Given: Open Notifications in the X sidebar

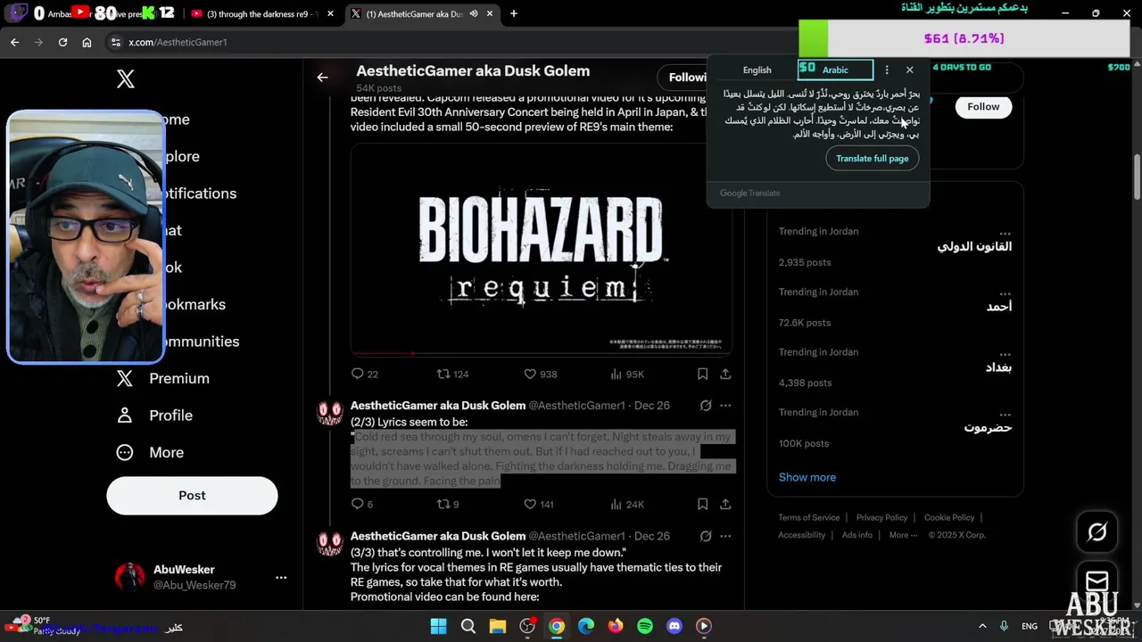Looking at the screenshot, I should 201,193.
